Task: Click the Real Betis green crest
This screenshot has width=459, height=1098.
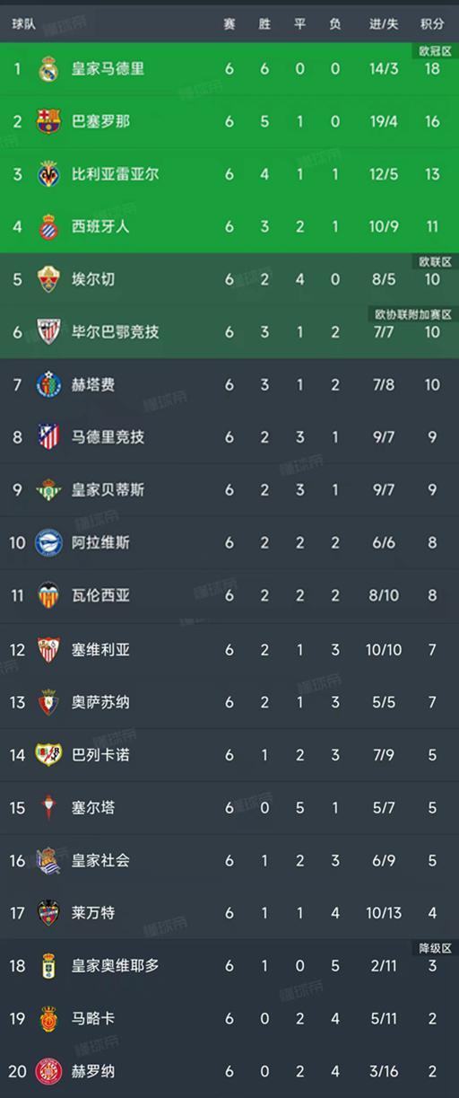Action: (48, 490)
